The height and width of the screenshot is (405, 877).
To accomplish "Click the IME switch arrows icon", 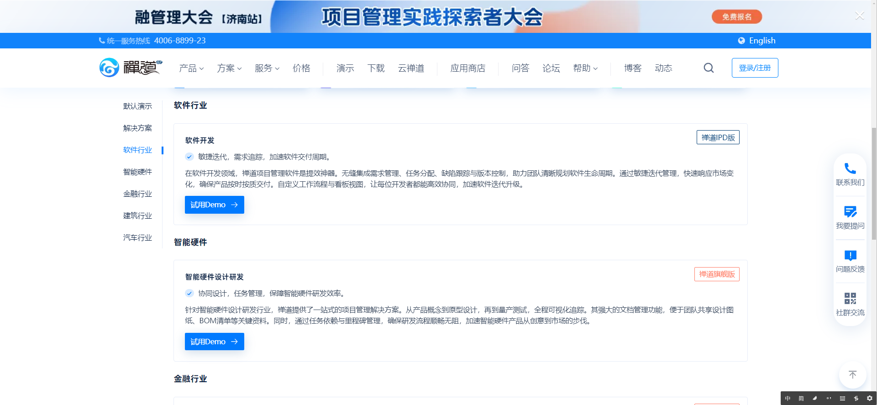I will tap(856, 398).
